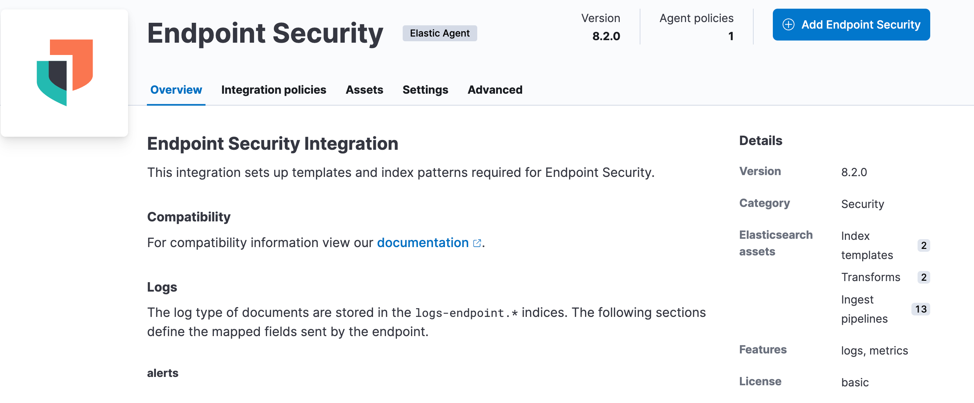Select the Advanced tab
The image size is (974, 403).
tap(495, 90)
